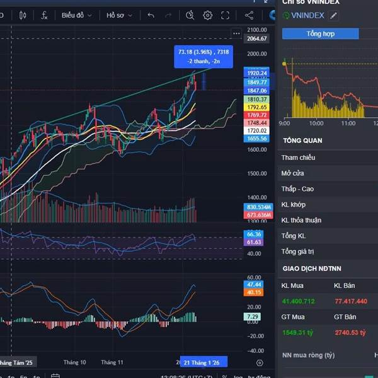Click the 40.15 signal value label
Viewport: 378px width, 378px height.
(254, 292)
